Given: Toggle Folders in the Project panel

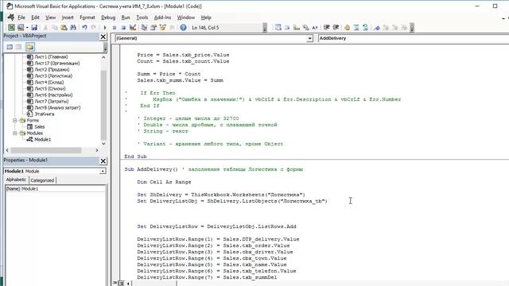Looking at the screenshot, I should click(30, 47).
